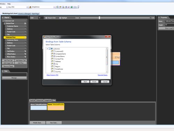Click the Height field in Properties
This screenshot has height=131, width=174.
(x=169, y=25)
